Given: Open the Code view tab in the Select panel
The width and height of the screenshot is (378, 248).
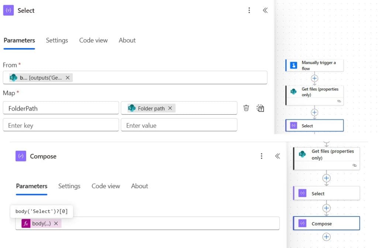Looking at the screenshot, I should pyautogui.click(x=93, y=40).
